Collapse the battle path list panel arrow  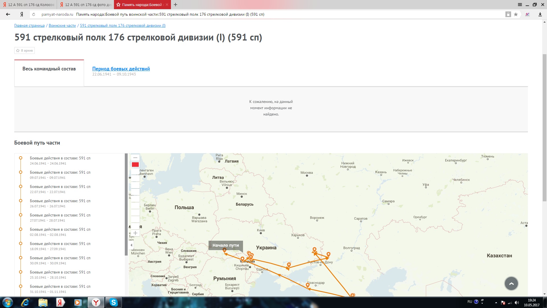point(131,245)
